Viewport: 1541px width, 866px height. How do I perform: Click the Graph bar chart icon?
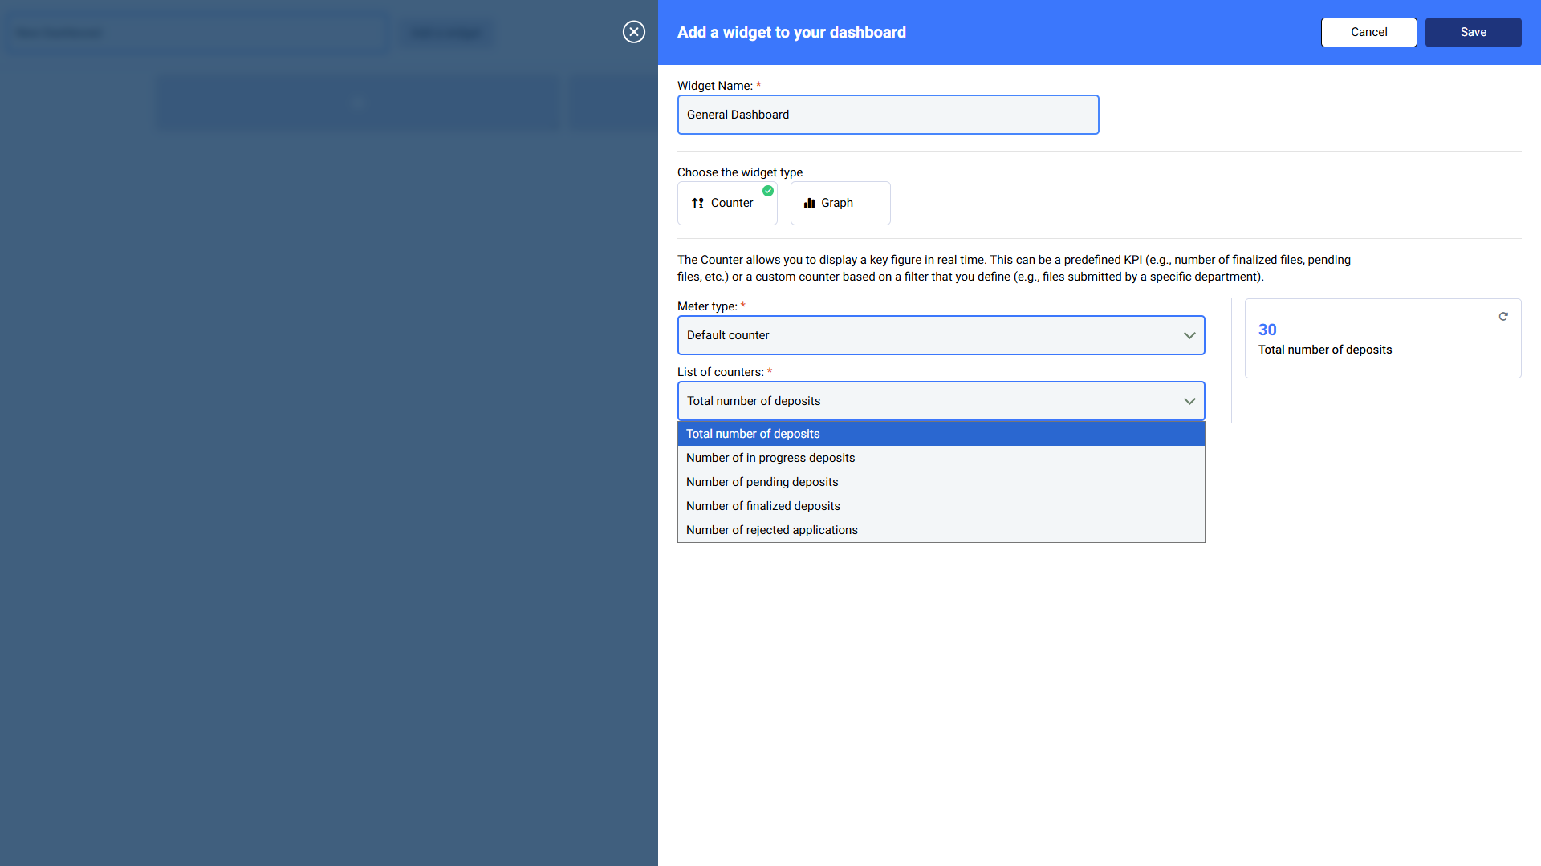click(x=809, y=204)
